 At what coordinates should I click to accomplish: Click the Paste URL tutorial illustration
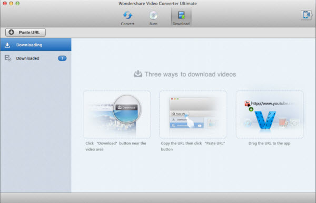[x=193, y=115]
